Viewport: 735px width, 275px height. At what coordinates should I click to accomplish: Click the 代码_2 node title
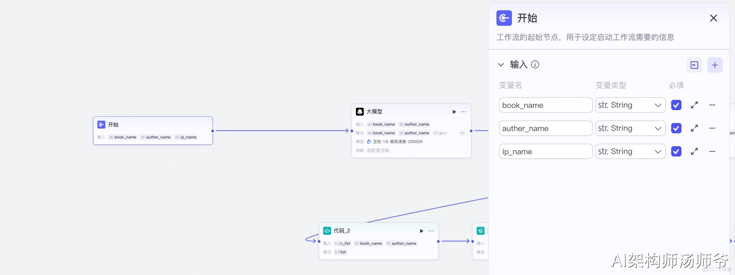(342, 231)
